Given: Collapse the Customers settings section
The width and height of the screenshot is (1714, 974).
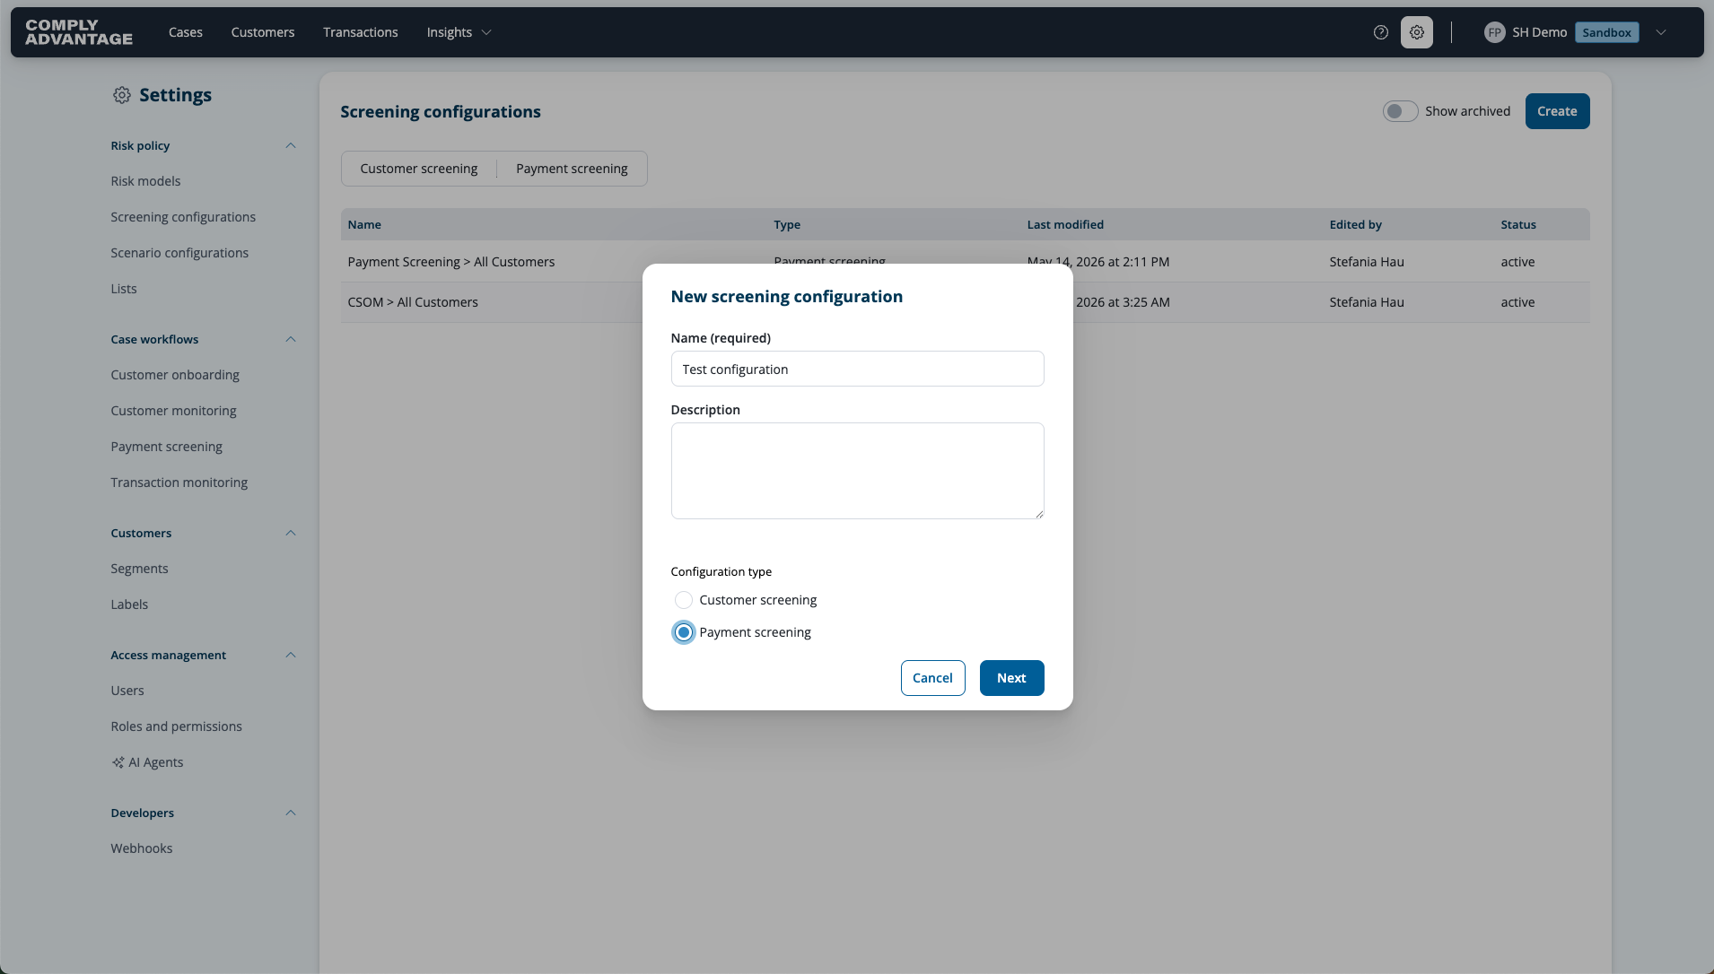Looking at the screenshot, I should click(291, 533).
